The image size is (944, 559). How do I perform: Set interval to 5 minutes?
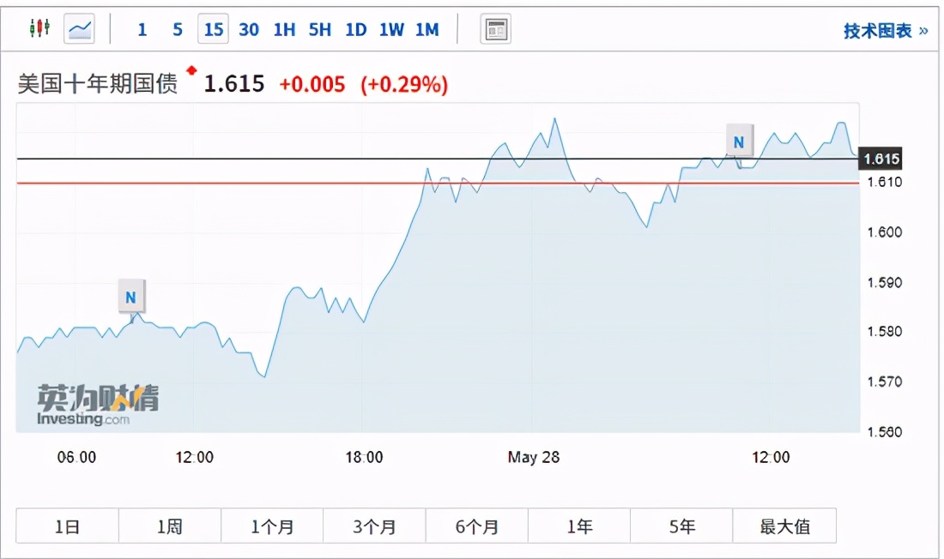[178, 30]
